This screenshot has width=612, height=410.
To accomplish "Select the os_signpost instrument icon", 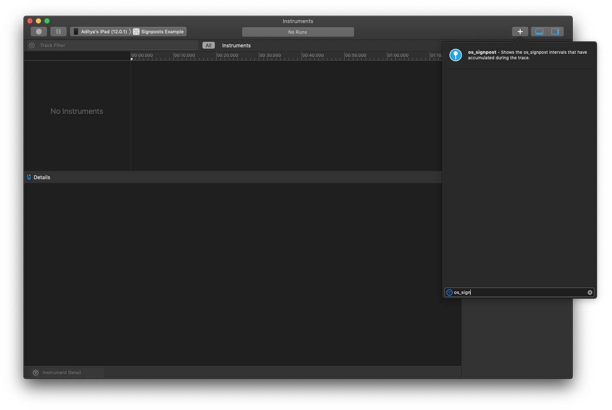I will pos(455,55).
